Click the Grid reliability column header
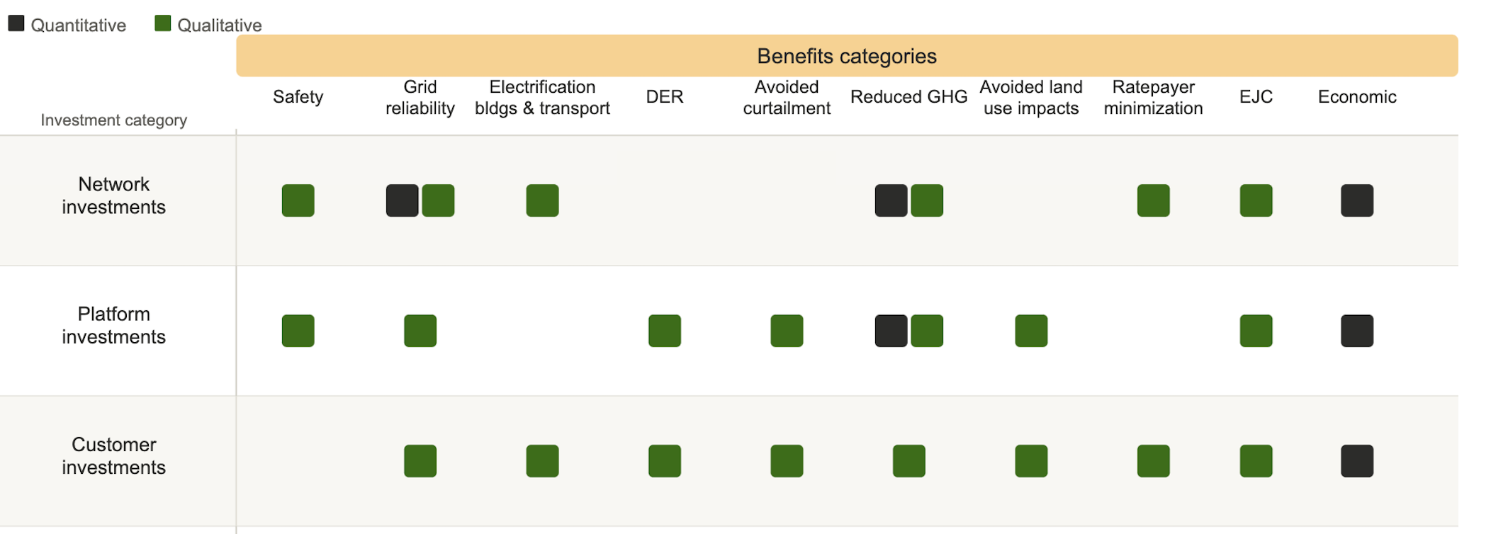This screenshot has height=534, width=1491. point(420,97)
